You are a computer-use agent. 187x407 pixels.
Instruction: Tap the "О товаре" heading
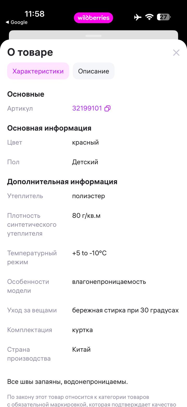click(x=30, y=52)
